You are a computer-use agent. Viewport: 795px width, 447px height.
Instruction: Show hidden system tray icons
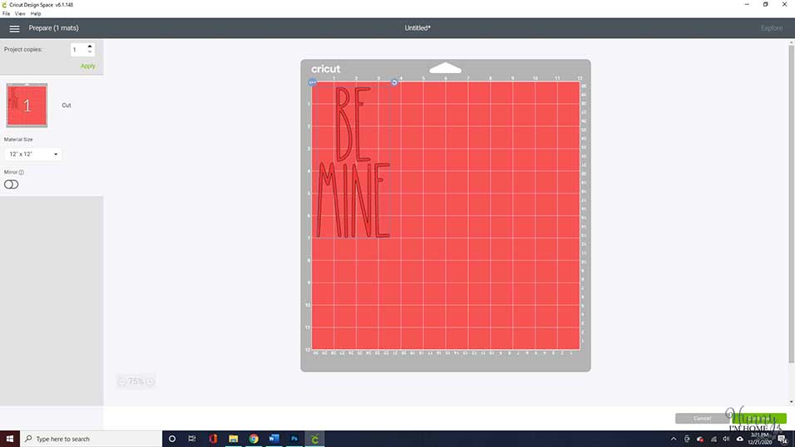point(674,439)
